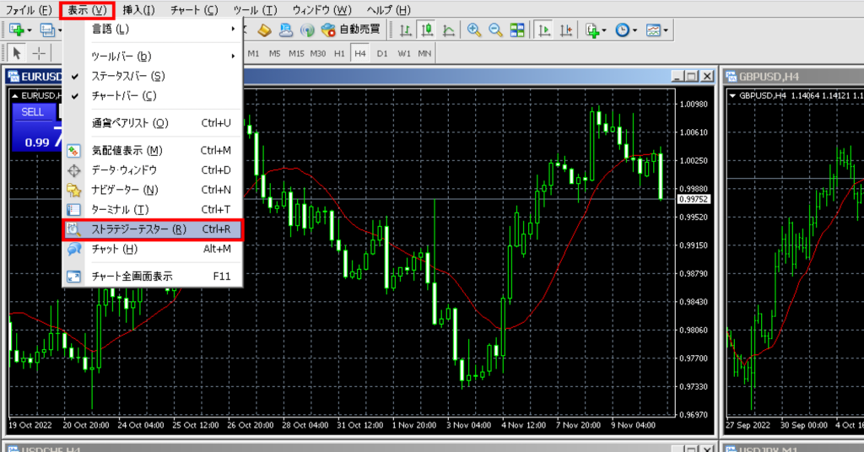Click the signals broadcast toolbar icon
The height and width of the screenshot is (452, 864).
coord(307,30)
